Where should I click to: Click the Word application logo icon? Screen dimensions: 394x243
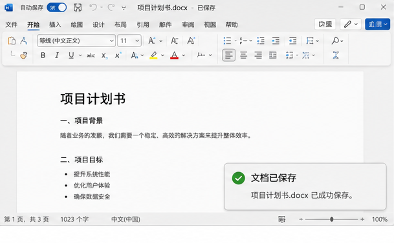point(9,8)
